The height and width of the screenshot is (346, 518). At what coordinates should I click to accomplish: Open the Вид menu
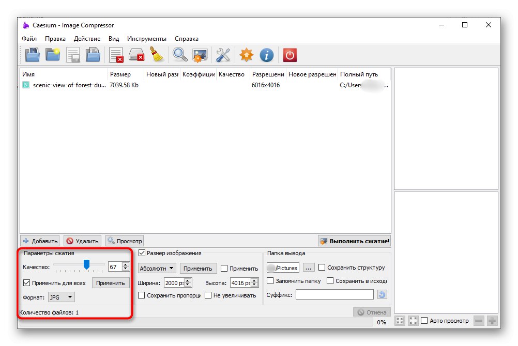[x=114, y=39]
